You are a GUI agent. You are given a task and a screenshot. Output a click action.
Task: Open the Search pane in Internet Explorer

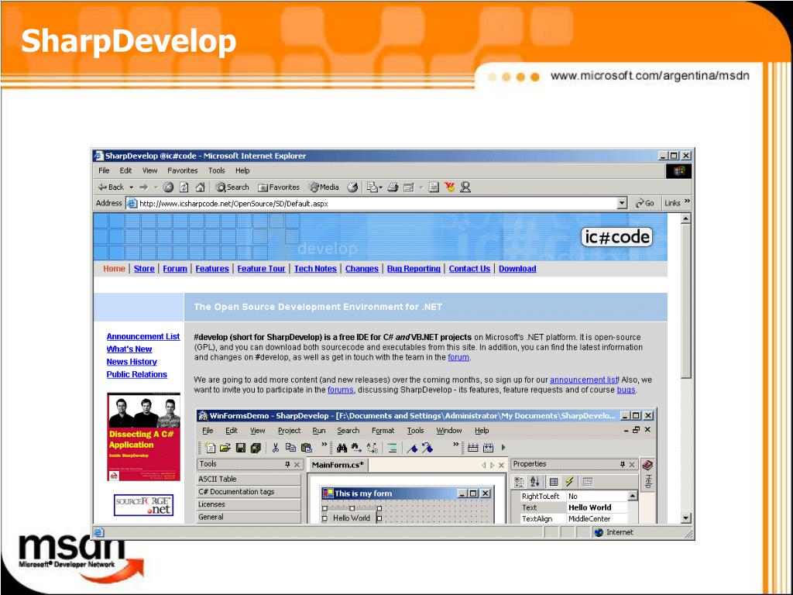[x=232, y=187]
